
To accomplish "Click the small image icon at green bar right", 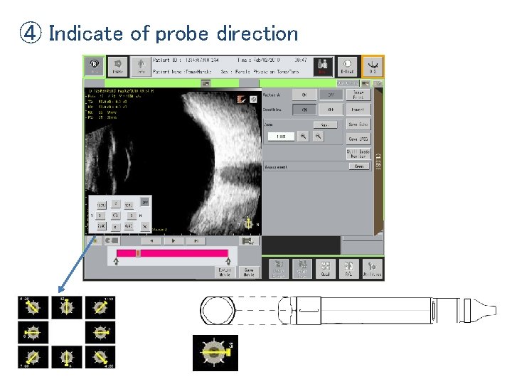I will 366,84.
